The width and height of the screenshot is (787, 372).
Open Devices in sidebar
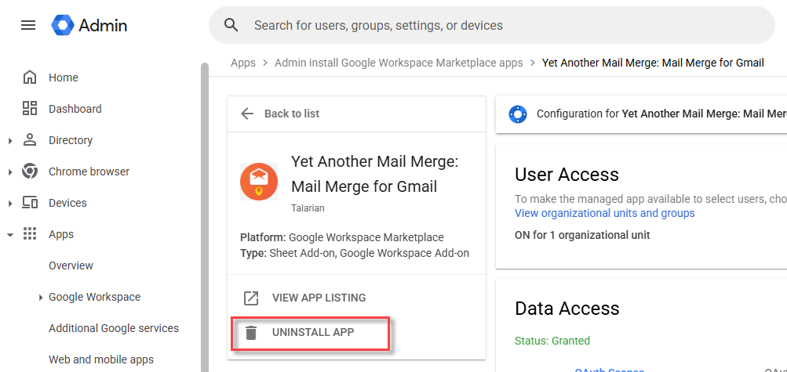click(x=67, y=203)
